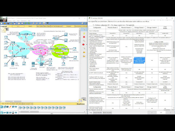Choose the Select tool in right panel

click(84, 29)
